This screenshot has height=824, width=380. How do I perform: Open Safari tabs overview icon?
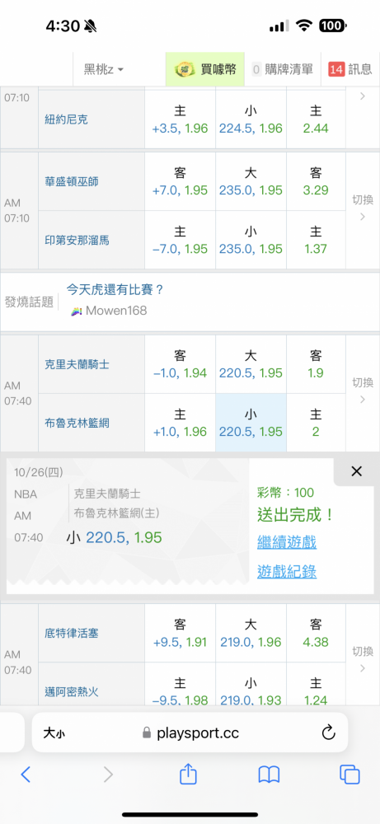350,774
